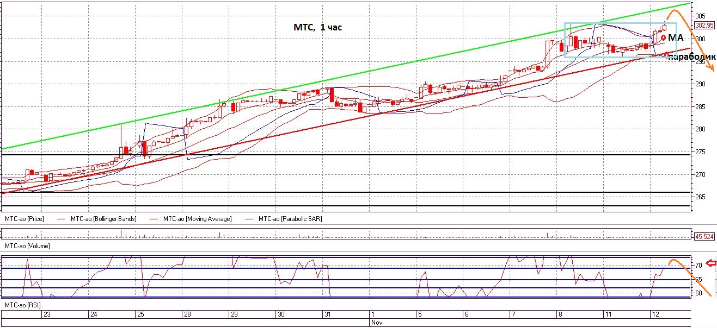Click the MTC-ao [RSI] panel label
Image resolution: width=717 pixels, height=328 pixels.
[x=23, y=306]
